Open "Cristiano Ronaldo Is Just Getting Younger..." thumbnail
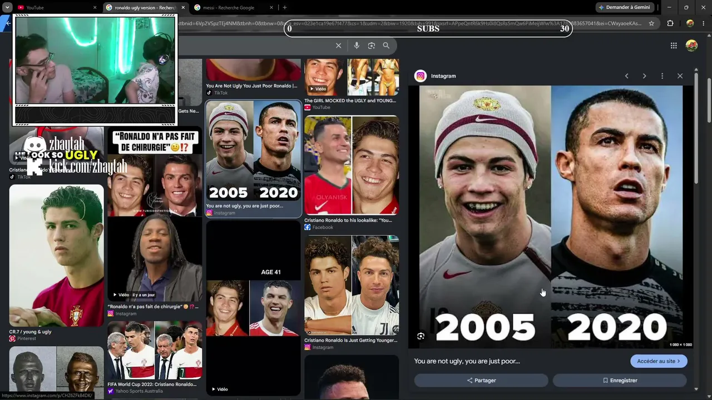The width and height of the screenshot is (712, 400). coord(352,285)
